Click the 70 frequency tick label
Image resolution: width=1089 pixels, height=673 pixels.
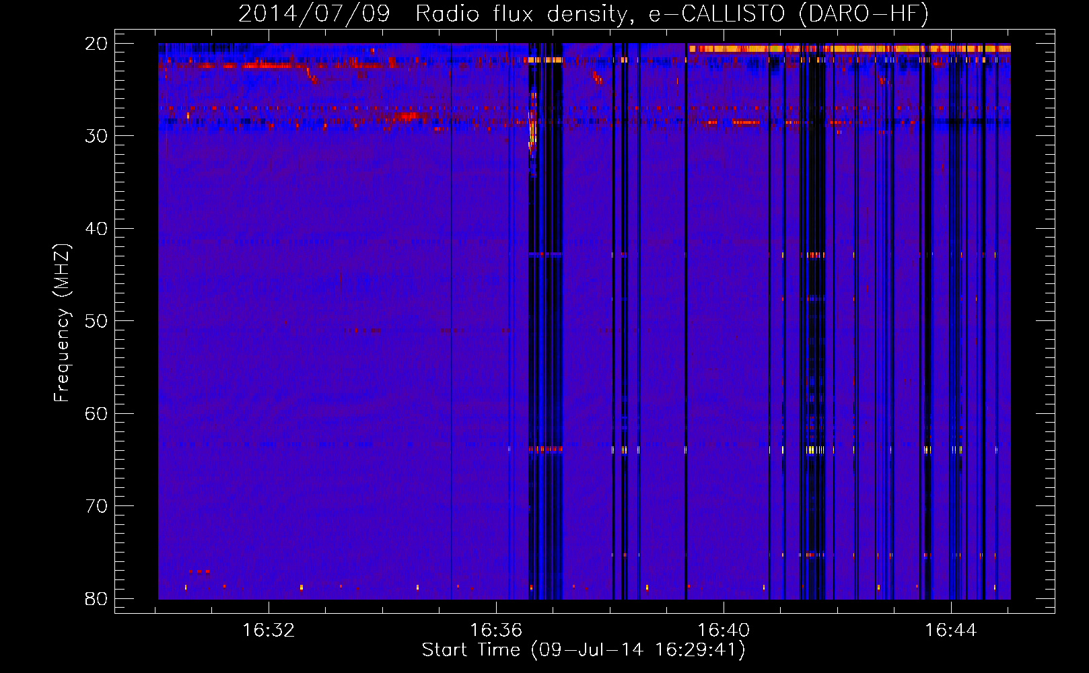coord(96,506)
